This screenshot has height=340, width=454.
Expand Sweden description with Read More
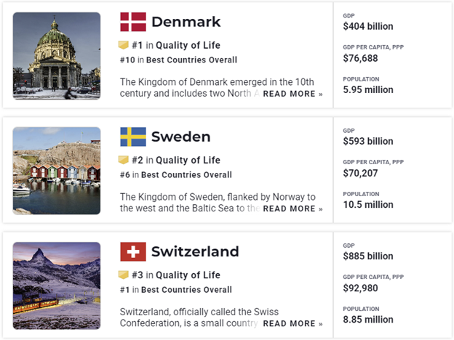coord(292,209)
